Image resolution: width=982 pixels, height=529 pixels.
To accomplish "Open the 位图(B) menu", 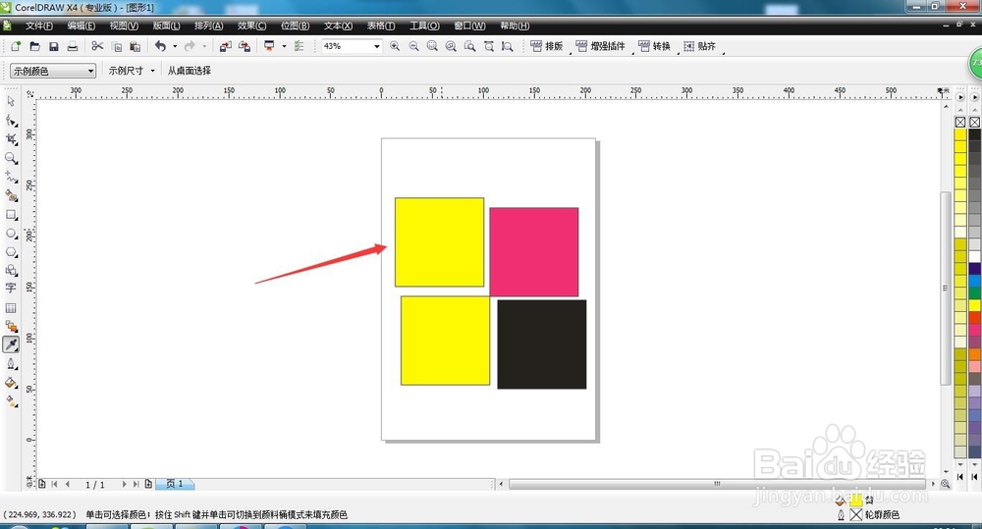I will (x=295, y=26).
